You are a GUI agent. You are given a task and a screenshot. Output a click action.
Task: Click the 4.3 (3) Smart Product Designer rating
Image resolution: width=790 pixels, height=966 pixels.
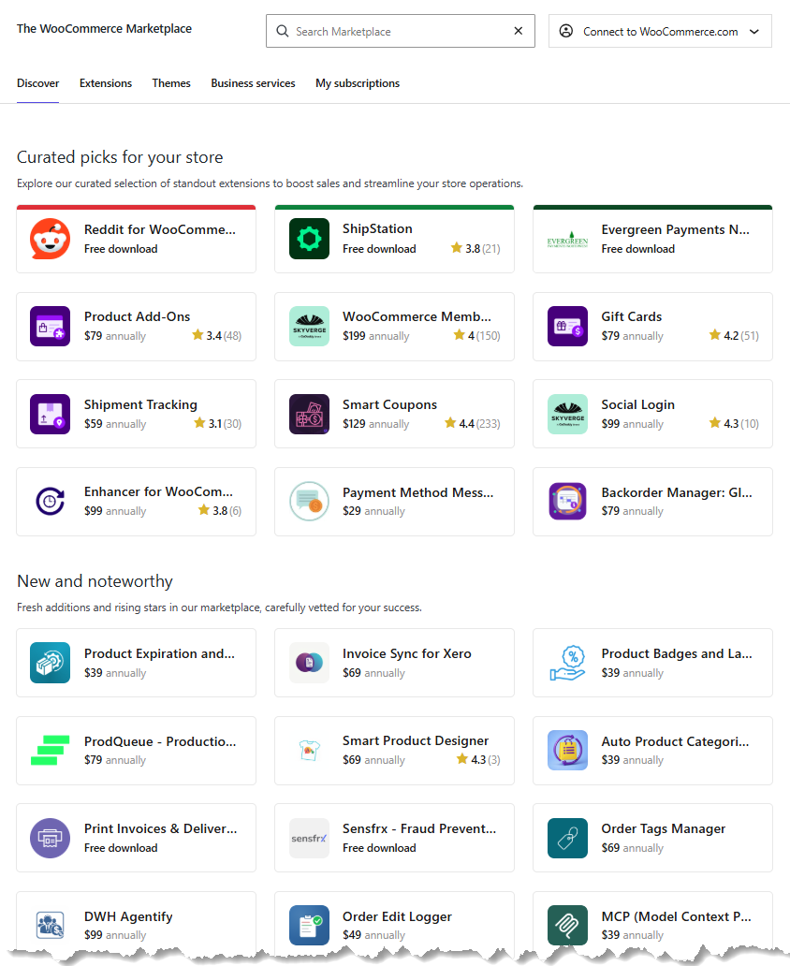tap(478, 760)
